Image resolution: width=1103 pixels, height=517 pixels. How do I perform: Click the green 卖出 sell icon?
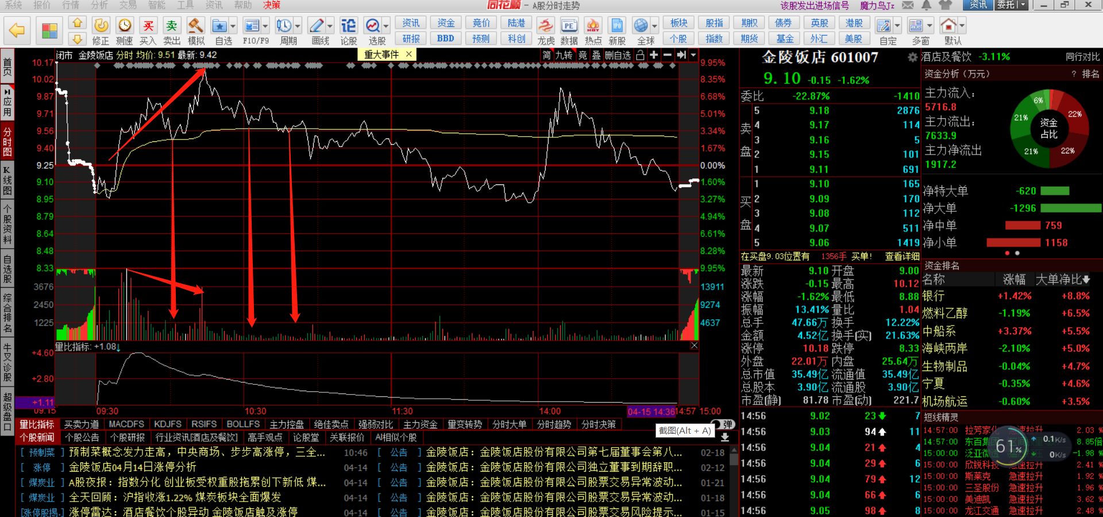click(x=172, y=25)
